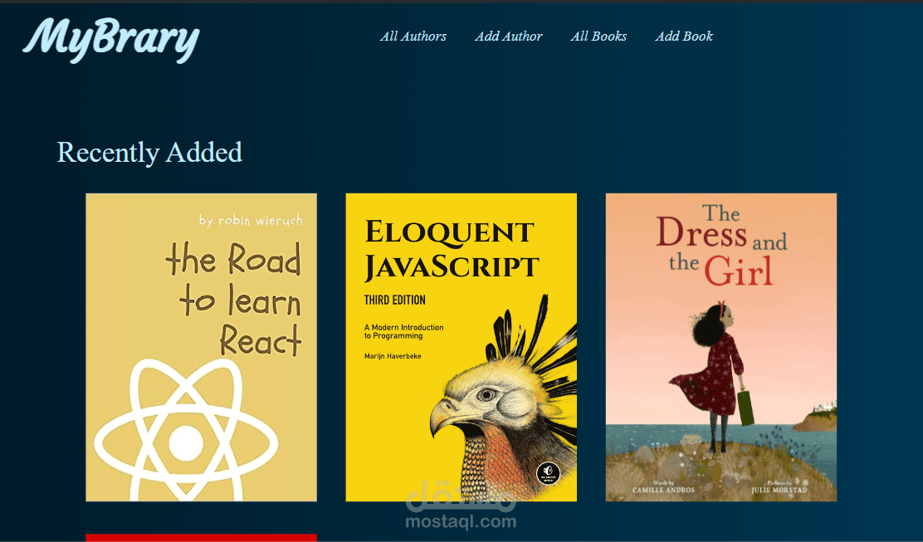Click the Eloquent JavaScript title text
Viewport: 923px width, 542px height.
point(451,249)
